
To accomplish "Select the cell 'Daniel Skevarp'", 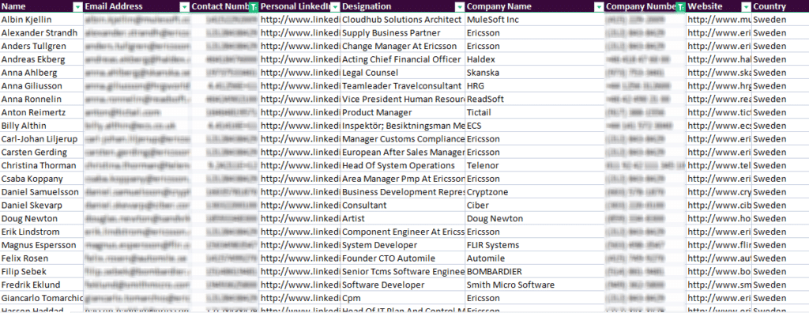I will coord(41,205).
